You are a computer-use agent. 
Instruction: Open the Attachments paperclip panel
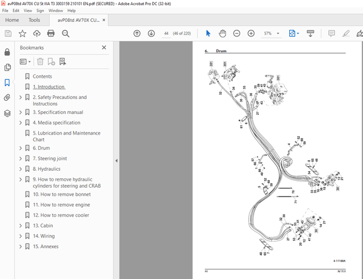click(x=7, y=98)
